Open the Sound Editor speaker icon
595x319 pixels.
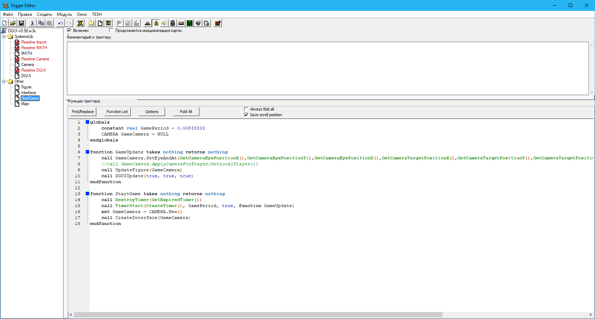(164, 23)
